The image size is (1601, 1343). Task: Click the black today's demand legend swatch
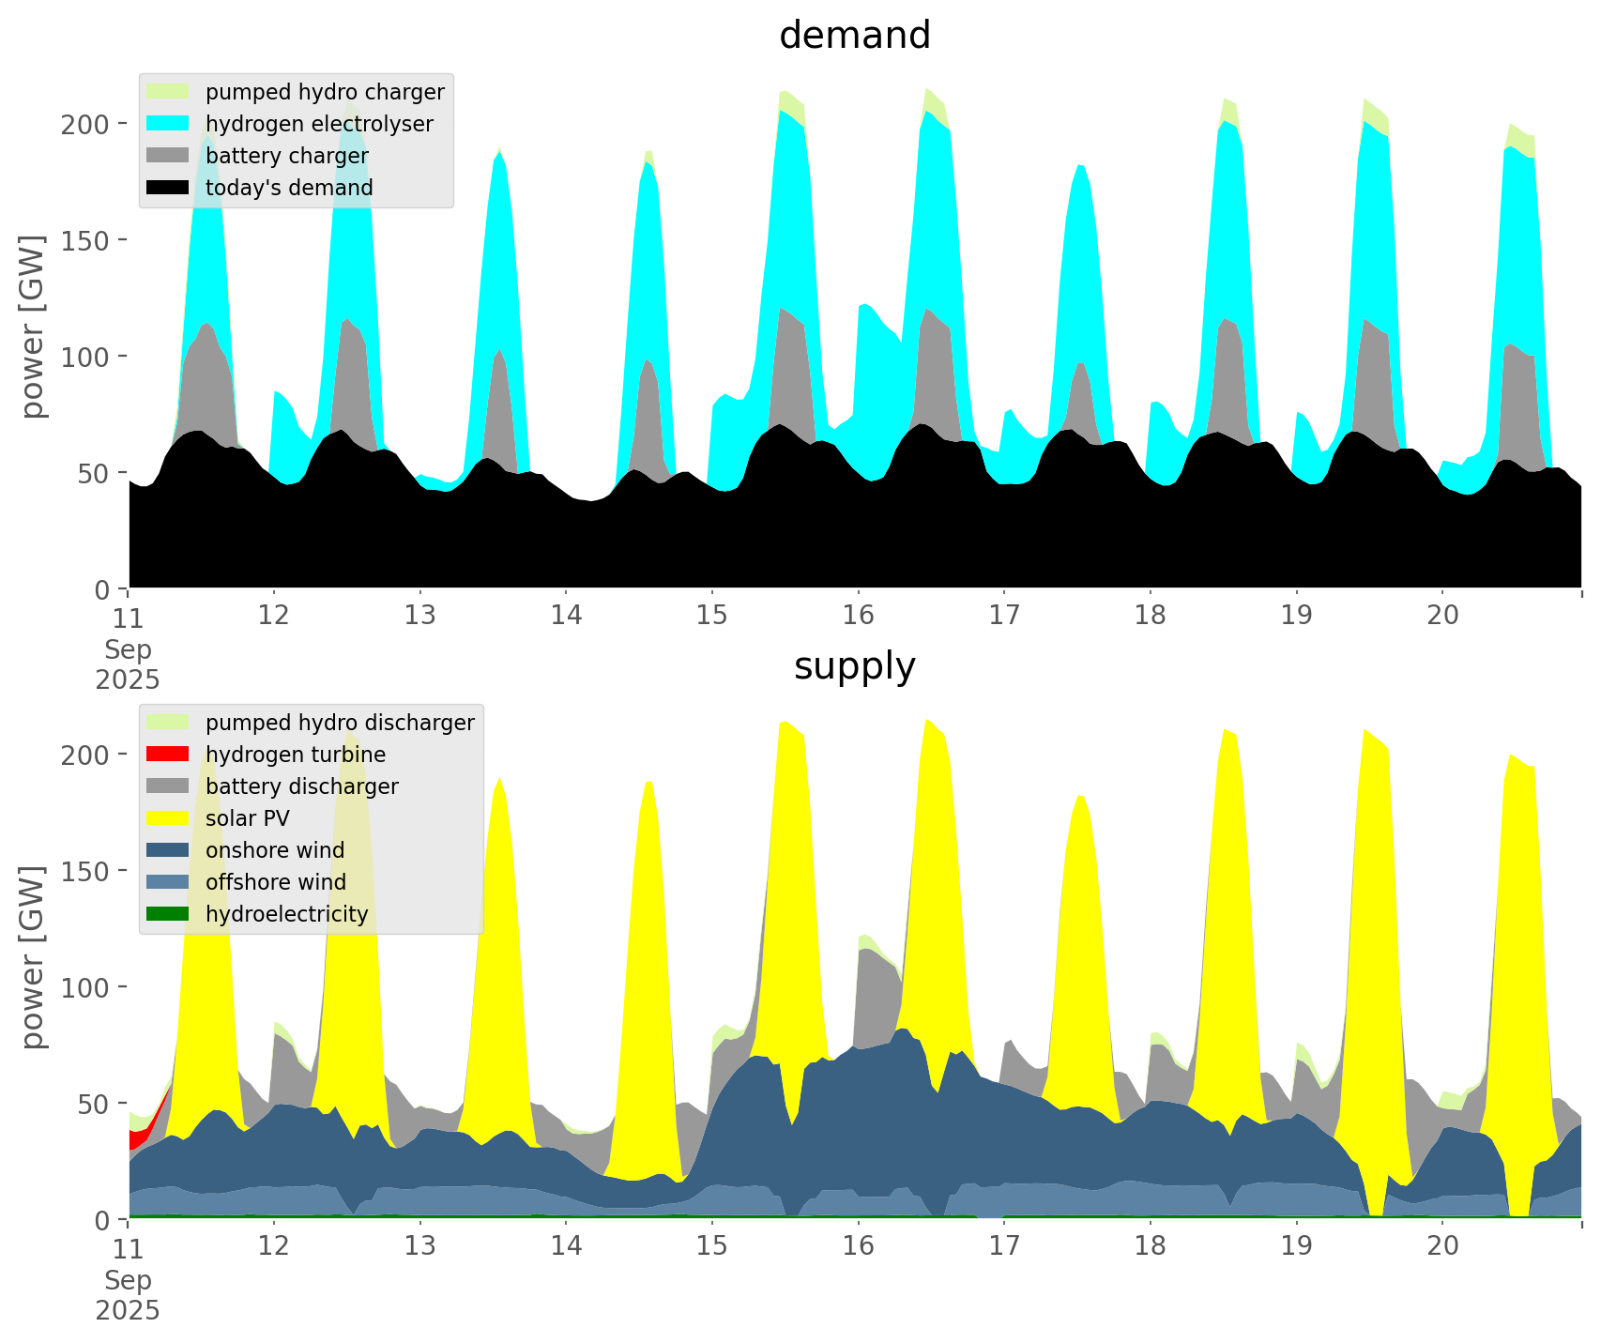pyautogui.click(x=168, y=188)
